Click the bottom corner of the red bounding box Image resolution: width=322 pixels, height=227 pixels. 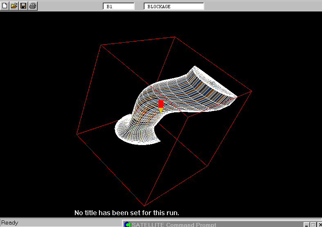(144, 206)
